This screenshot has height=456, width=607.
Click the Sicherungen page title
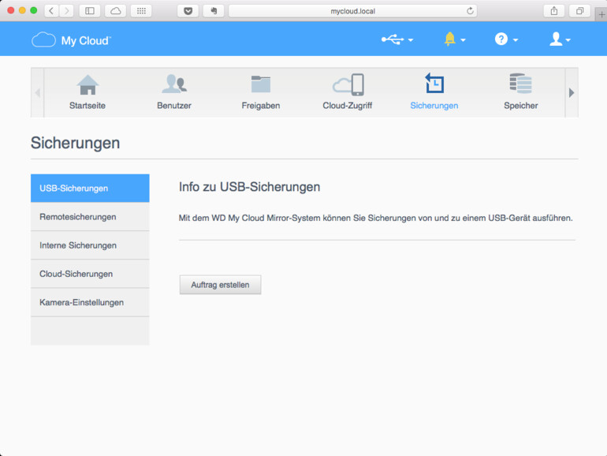75,143
